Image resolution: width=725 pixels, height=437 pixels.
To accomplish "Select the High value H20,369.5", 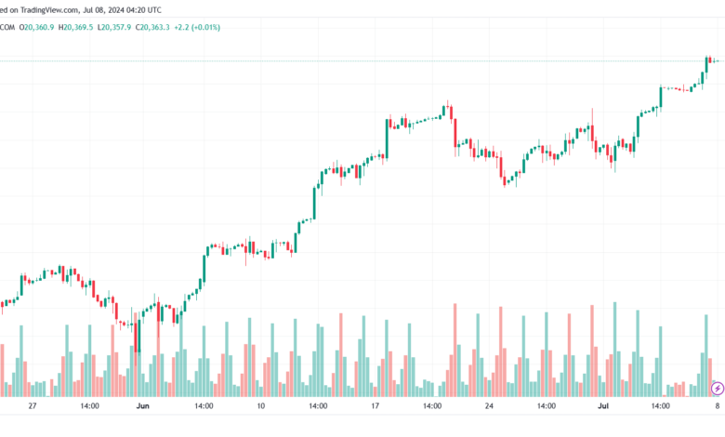I will coord(75,27).
